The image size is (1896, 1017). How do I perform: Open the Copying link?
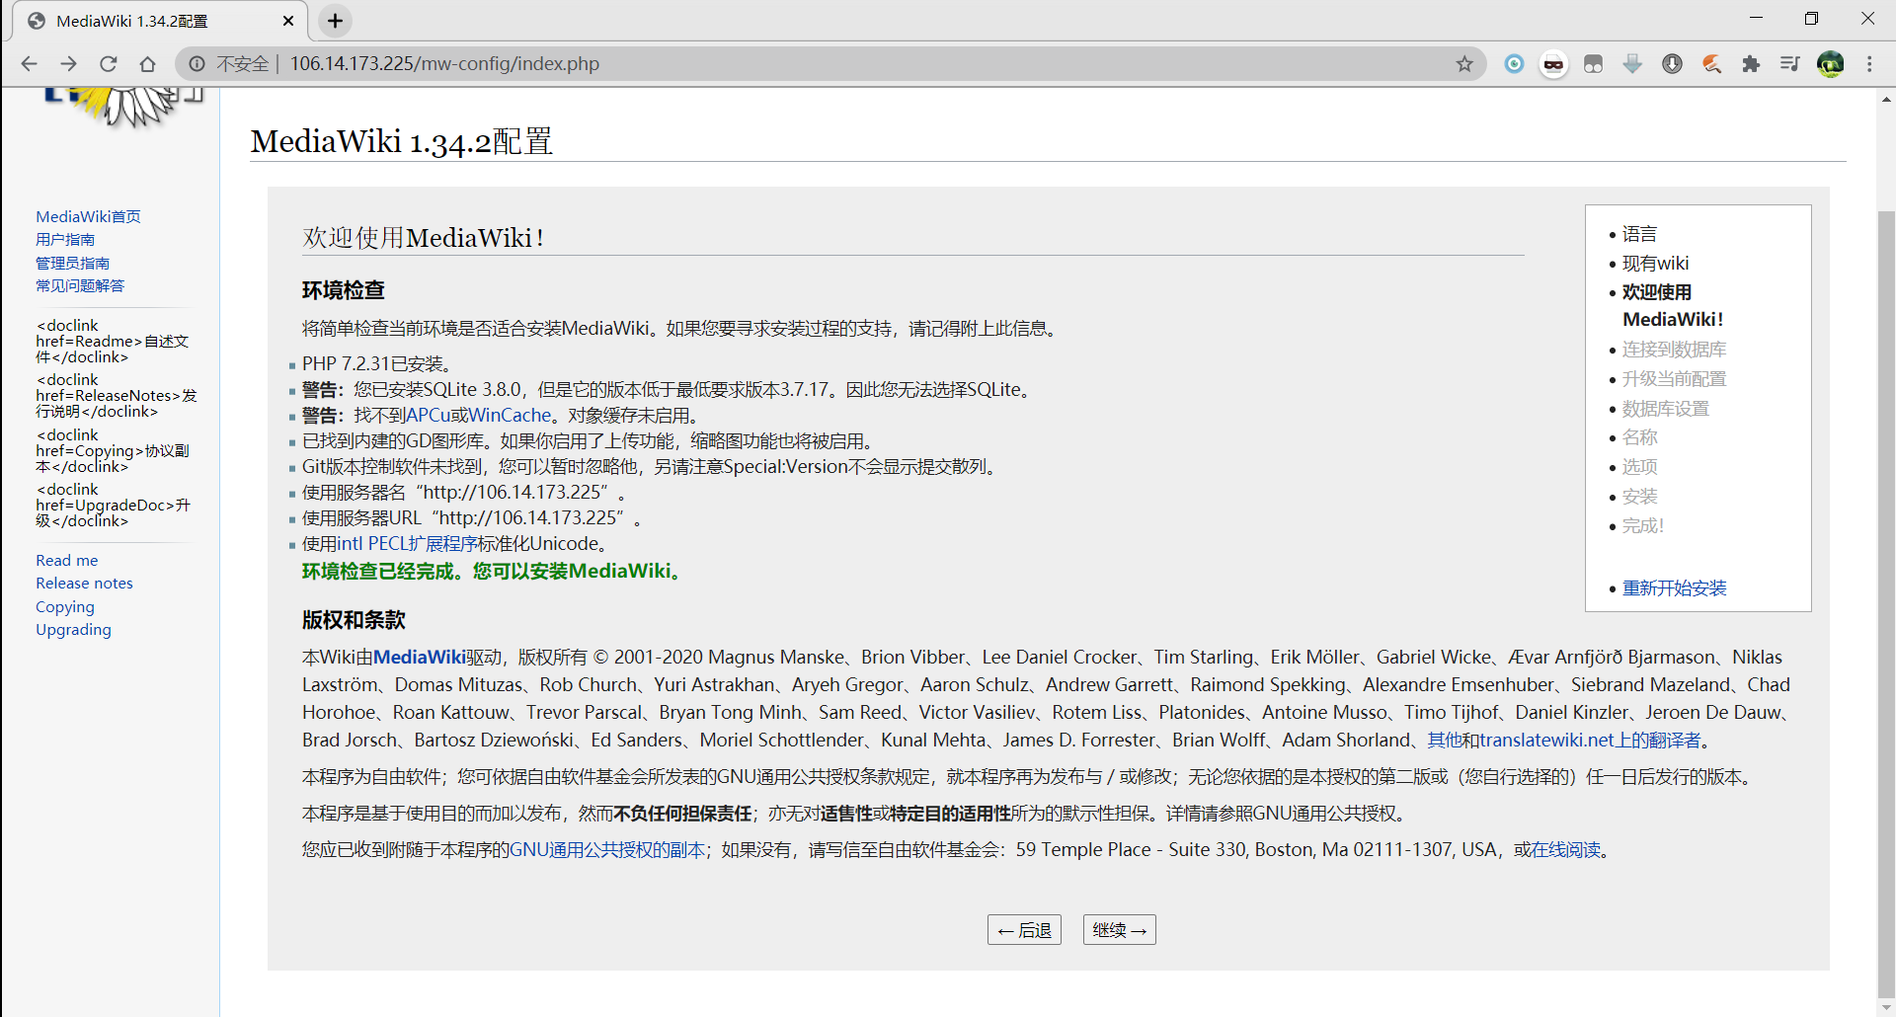tap(65, 607)
